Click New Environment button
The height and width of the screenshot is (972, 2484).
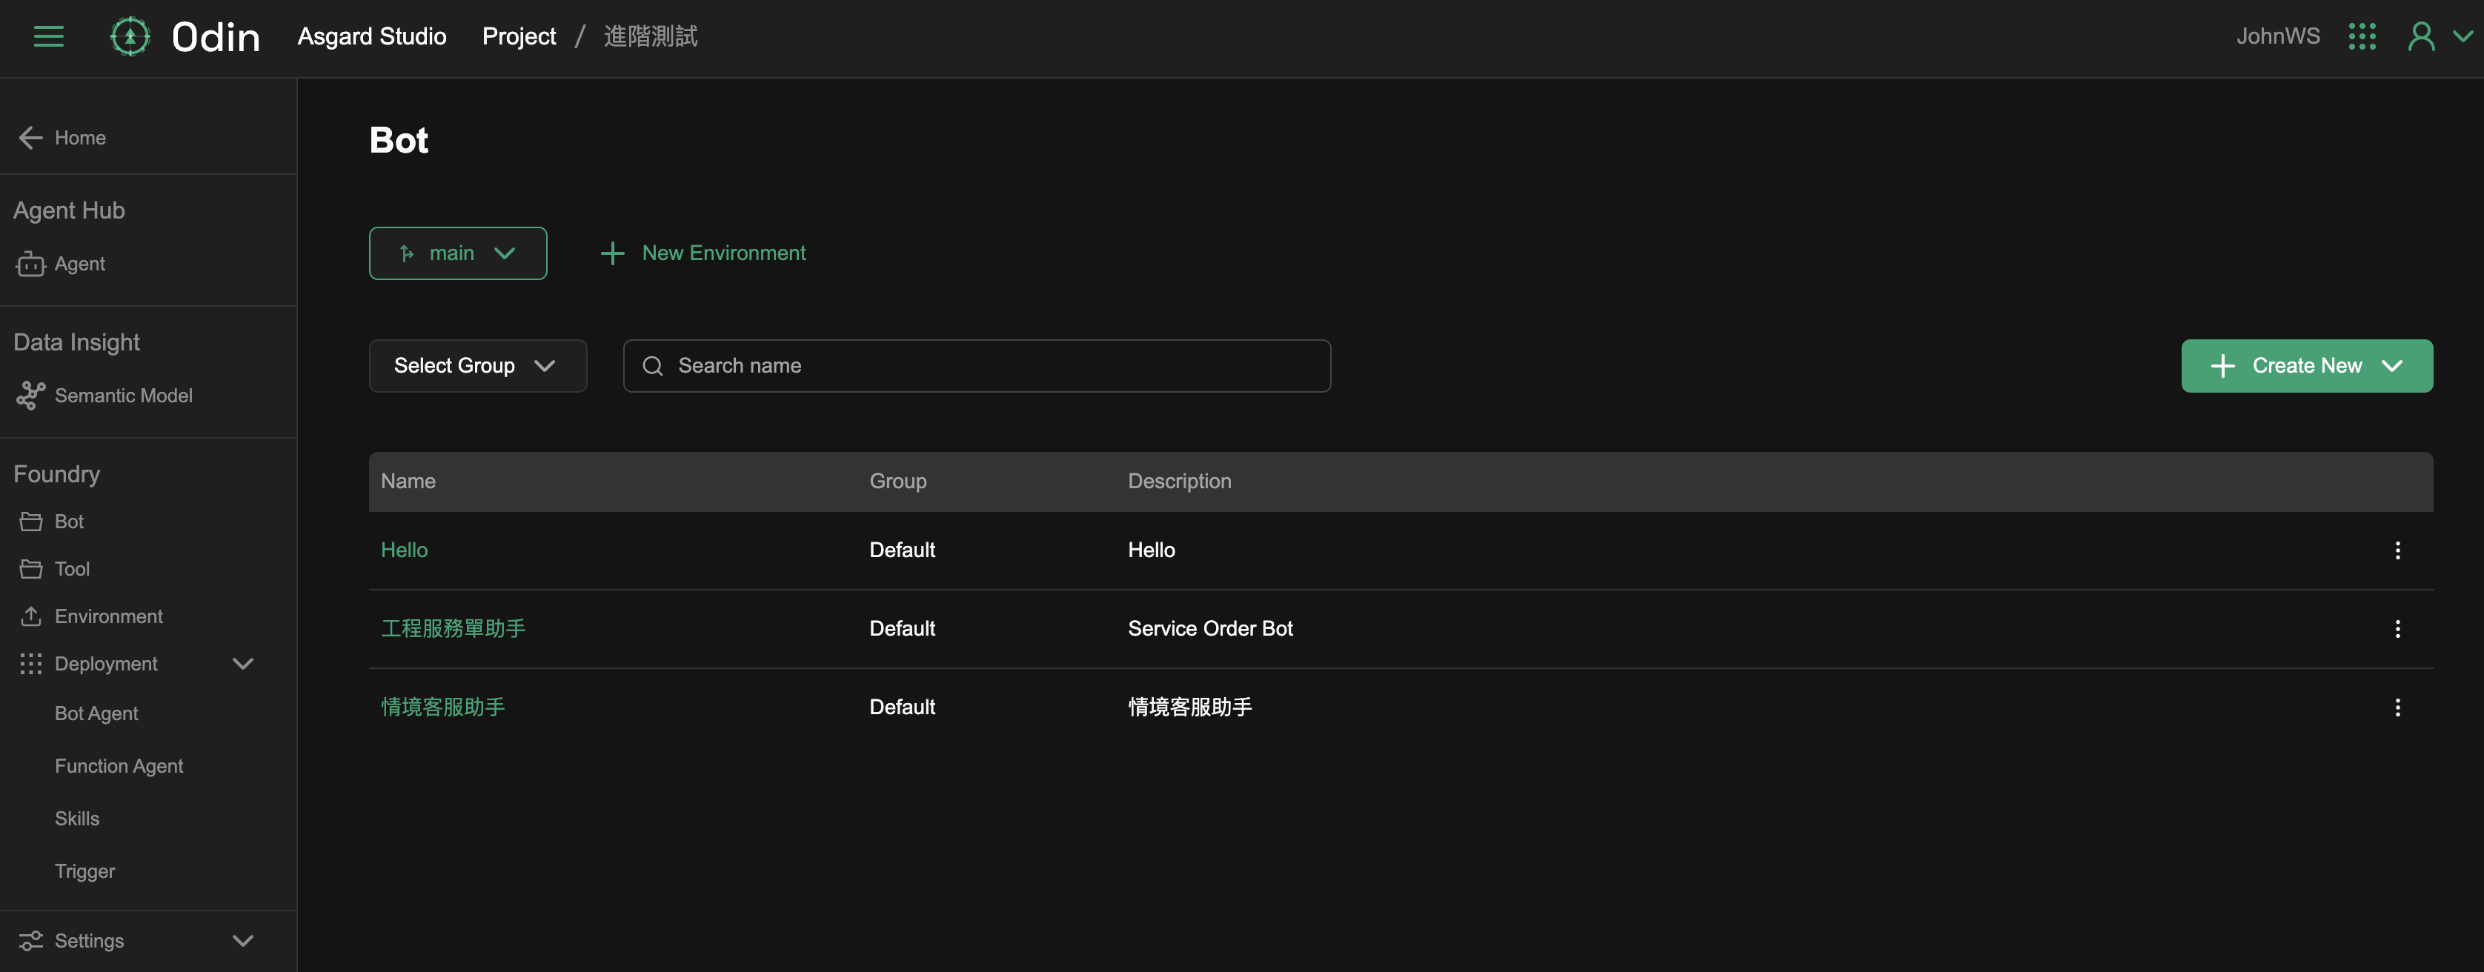(x=703, y=253)
